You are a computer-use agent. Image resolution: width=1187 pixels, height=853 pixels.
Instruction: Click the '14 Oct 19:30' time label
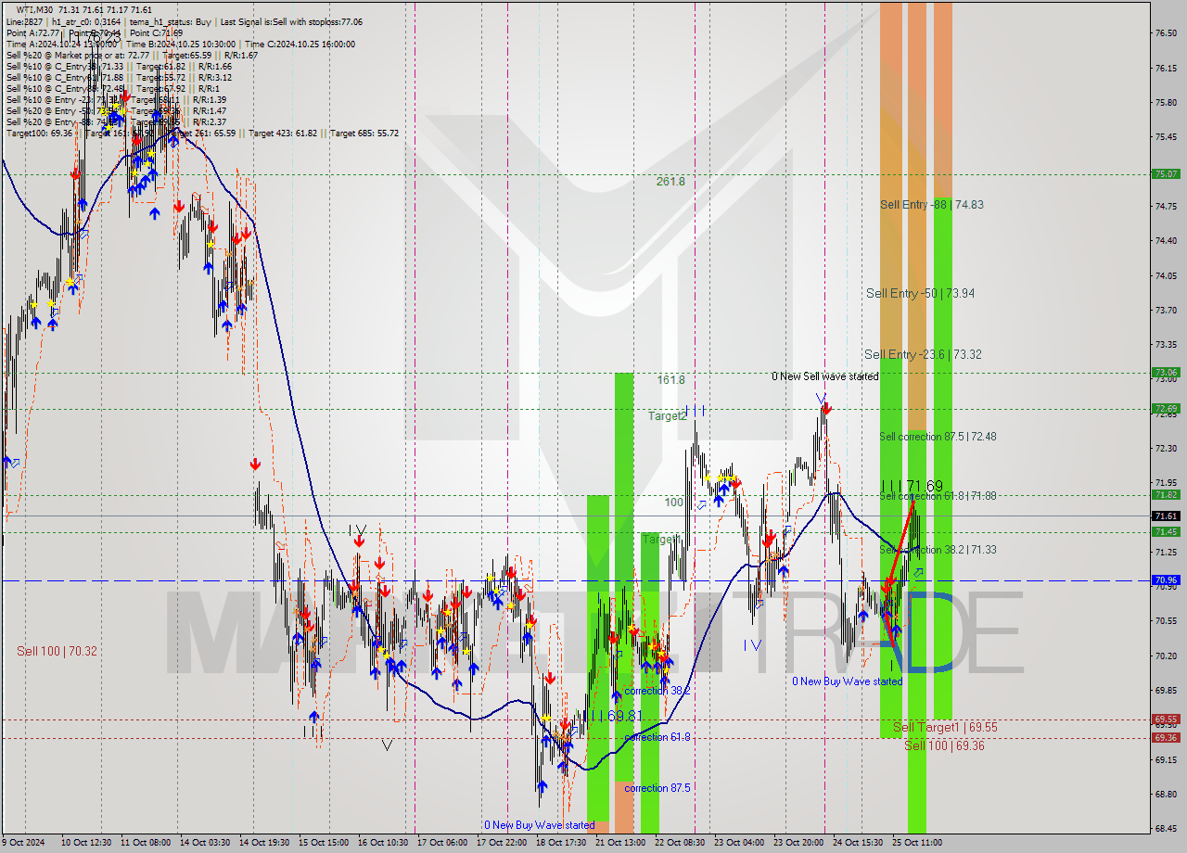[263, 843]
